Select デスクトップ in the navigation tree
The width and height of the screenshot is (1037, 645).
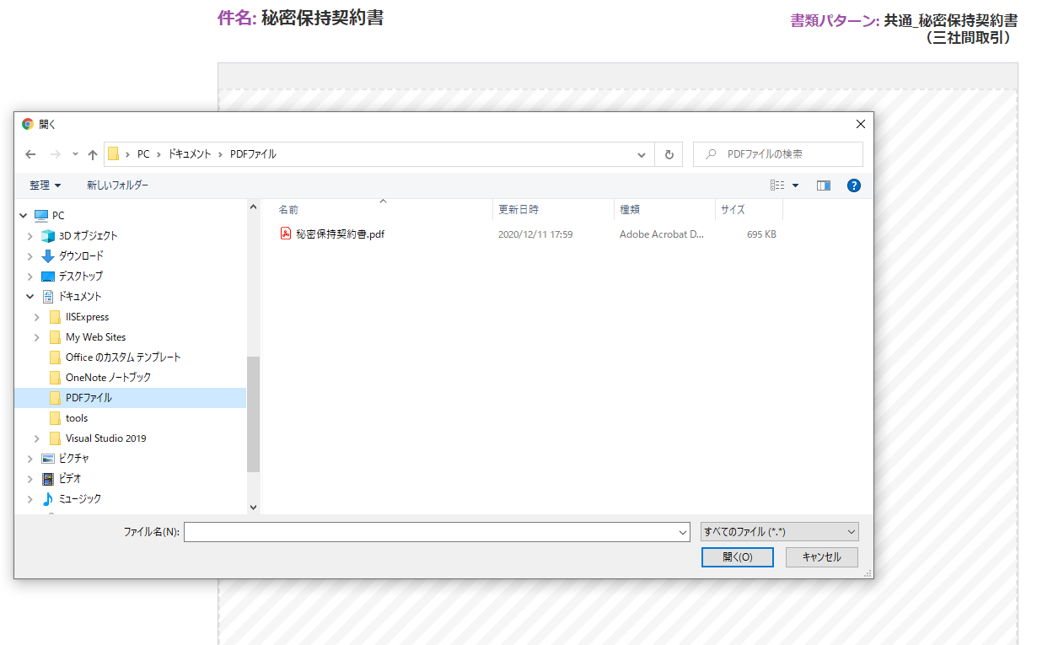click(x=80, y=276)
